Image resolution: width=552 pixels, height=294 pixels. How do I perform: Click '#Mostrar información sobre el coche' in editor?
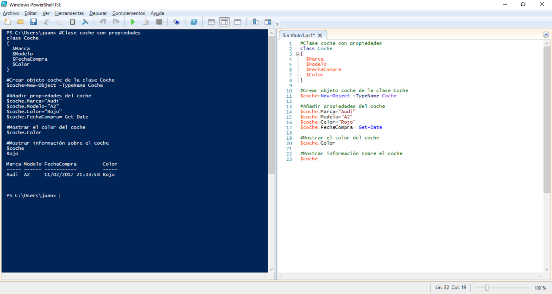351,153
